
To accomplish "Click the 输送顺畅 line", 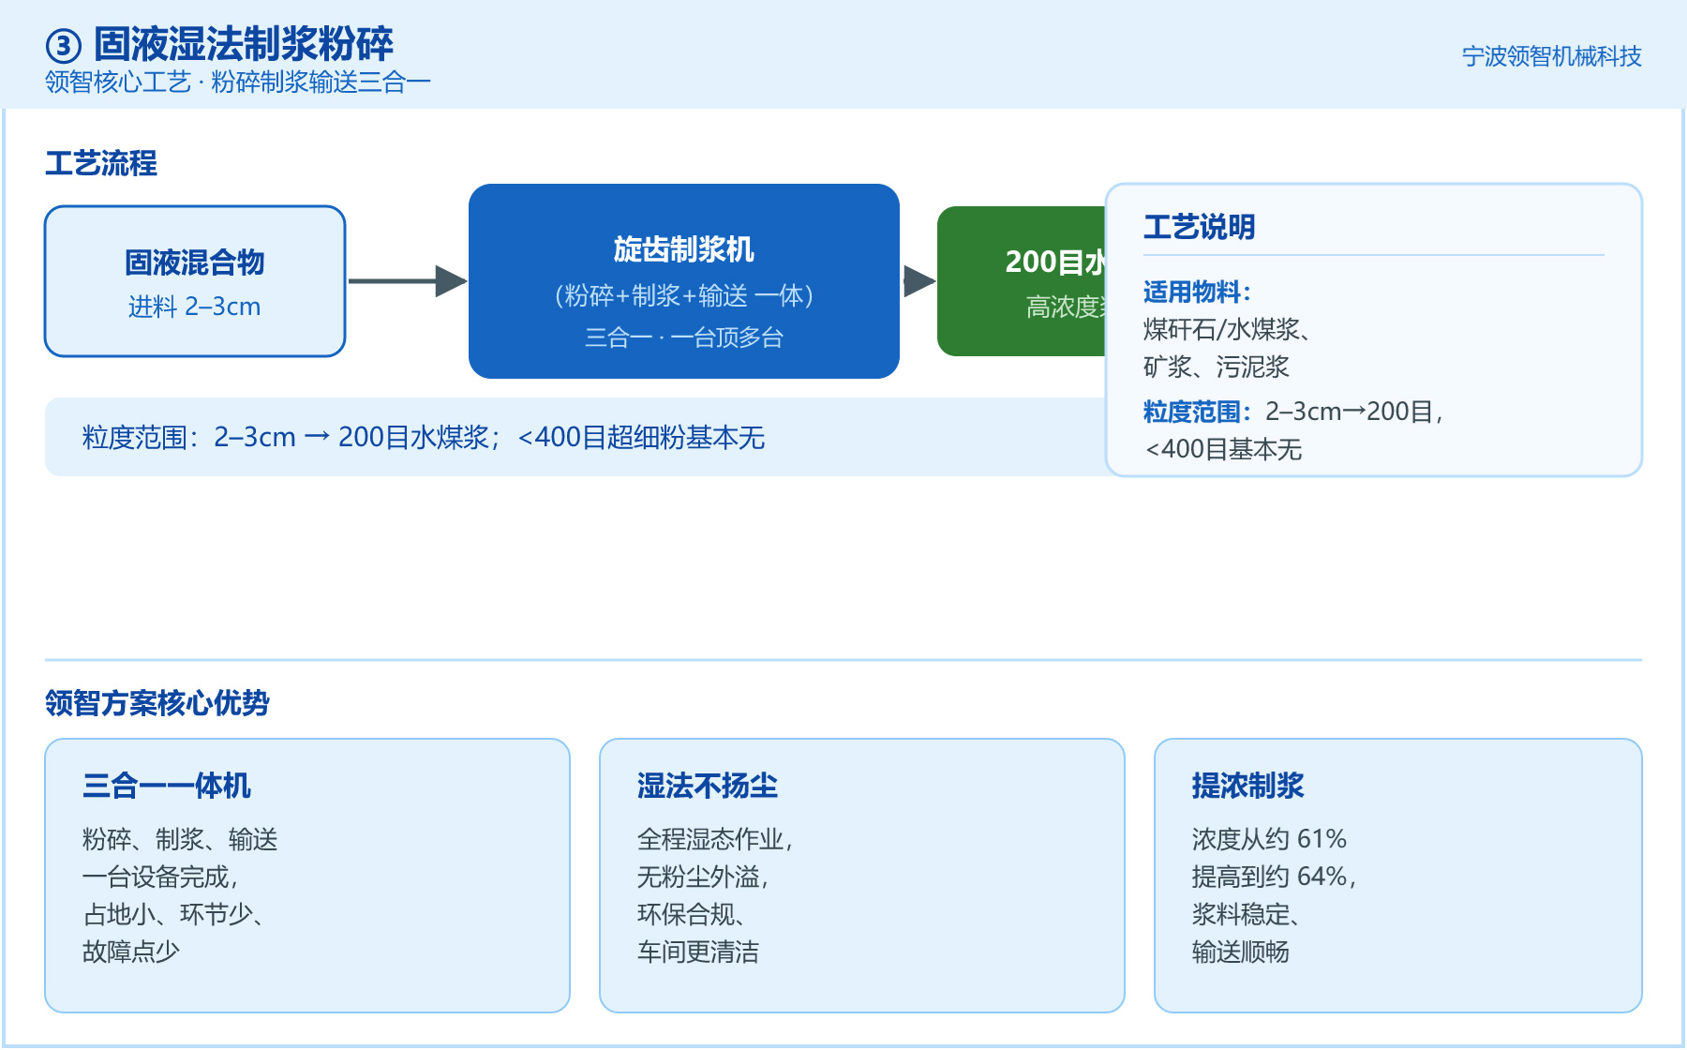I will click(1241, 952).
